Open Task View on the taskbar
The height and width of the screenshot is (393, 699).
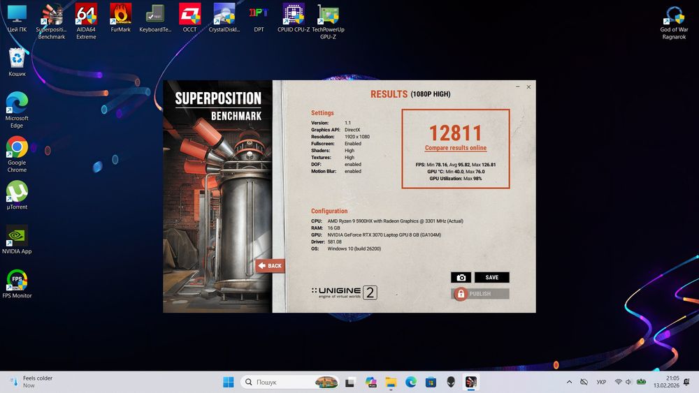[350, 382]
